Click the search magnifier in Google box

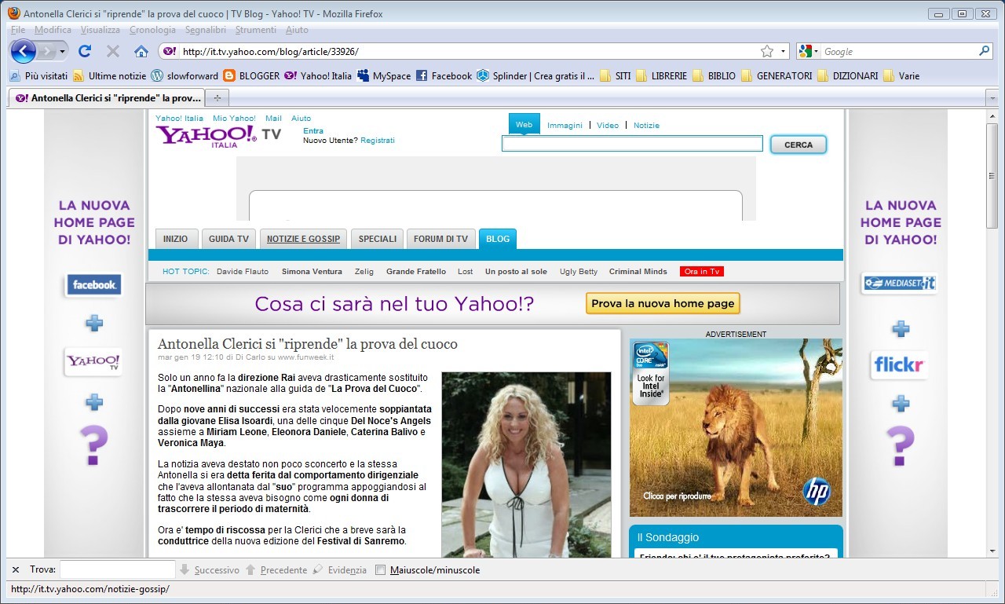[985, 51]
